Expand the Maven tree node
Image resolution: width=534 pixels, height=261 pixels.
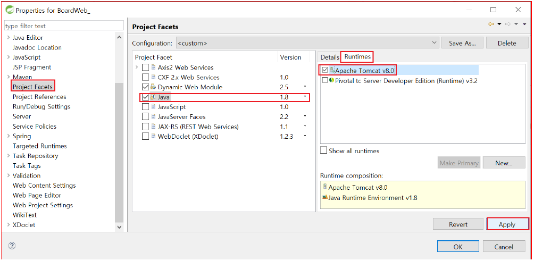pyautogui.click(x=9, y=77)
